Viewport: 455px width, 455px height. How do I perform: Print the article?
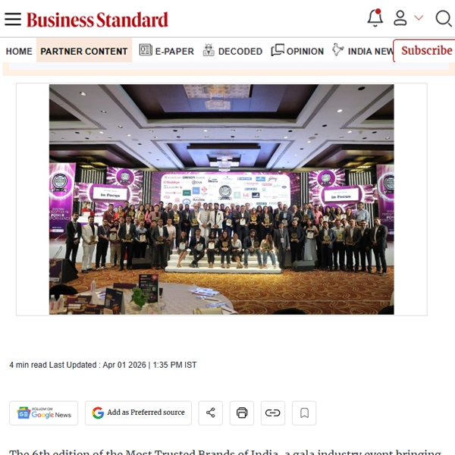point(242,413)
